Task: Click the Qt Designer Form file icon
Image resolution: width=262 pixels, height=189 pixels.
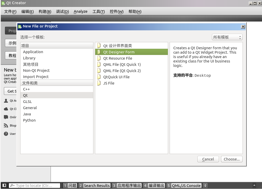Action: pos(99,52)
